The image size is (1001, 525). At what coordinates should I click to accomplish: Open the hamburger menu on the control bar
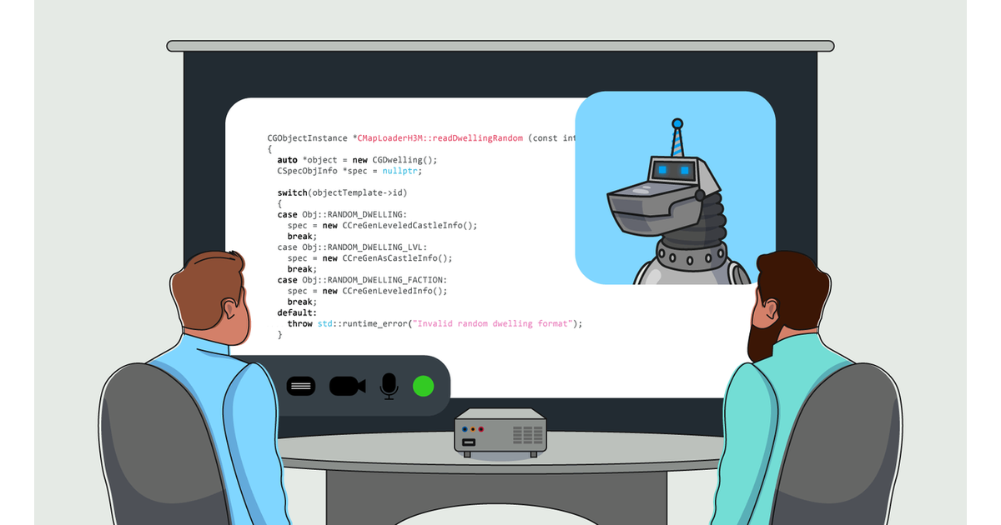click(x=300, y=385)
